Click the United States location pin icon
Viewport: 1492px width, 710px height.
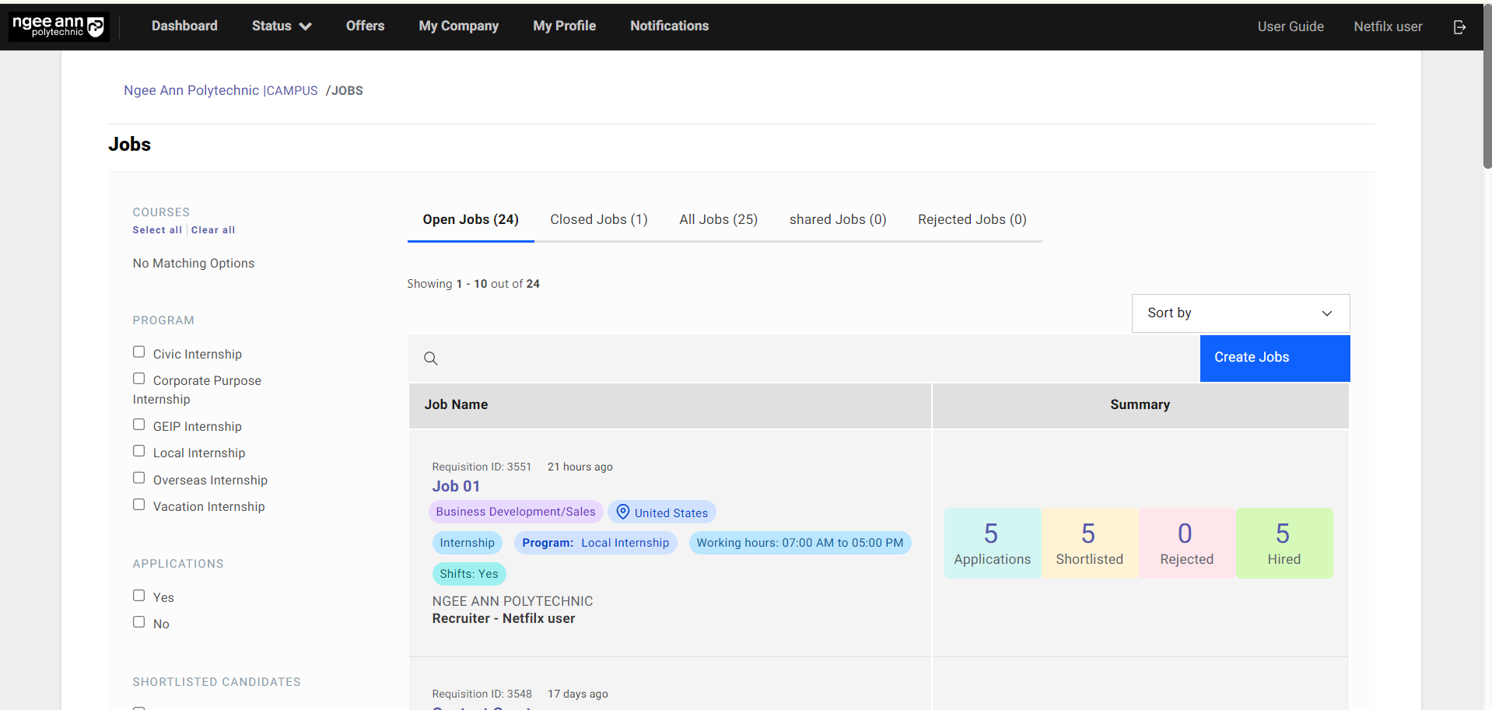[x=622, y=512]
